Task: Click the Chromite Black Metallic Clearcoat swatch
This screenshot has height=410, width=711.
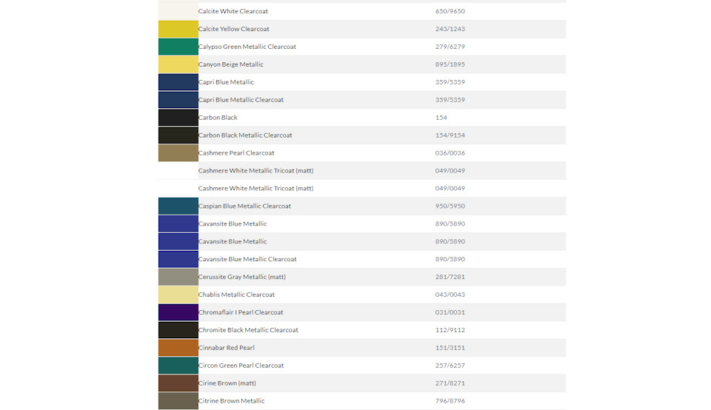Action: [x=178, y=330]
